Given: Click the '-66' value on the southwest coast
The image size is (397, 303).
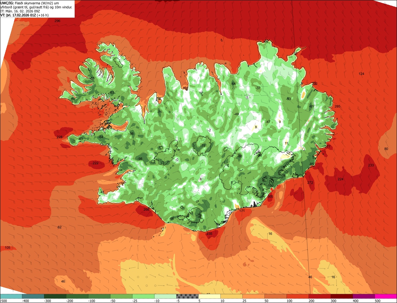Looking at the screenshot, I should [172, 218].
